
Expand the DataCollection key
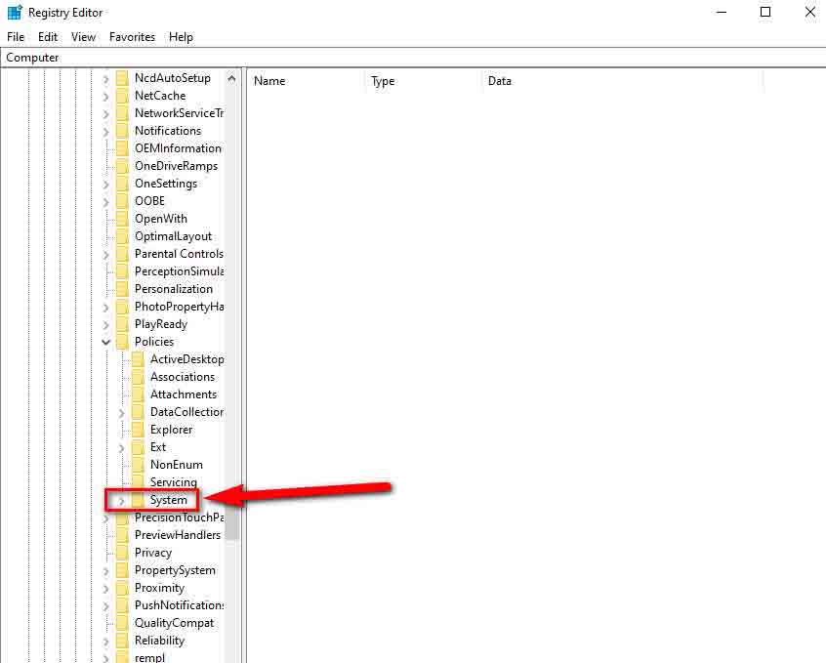coord(122,413)
